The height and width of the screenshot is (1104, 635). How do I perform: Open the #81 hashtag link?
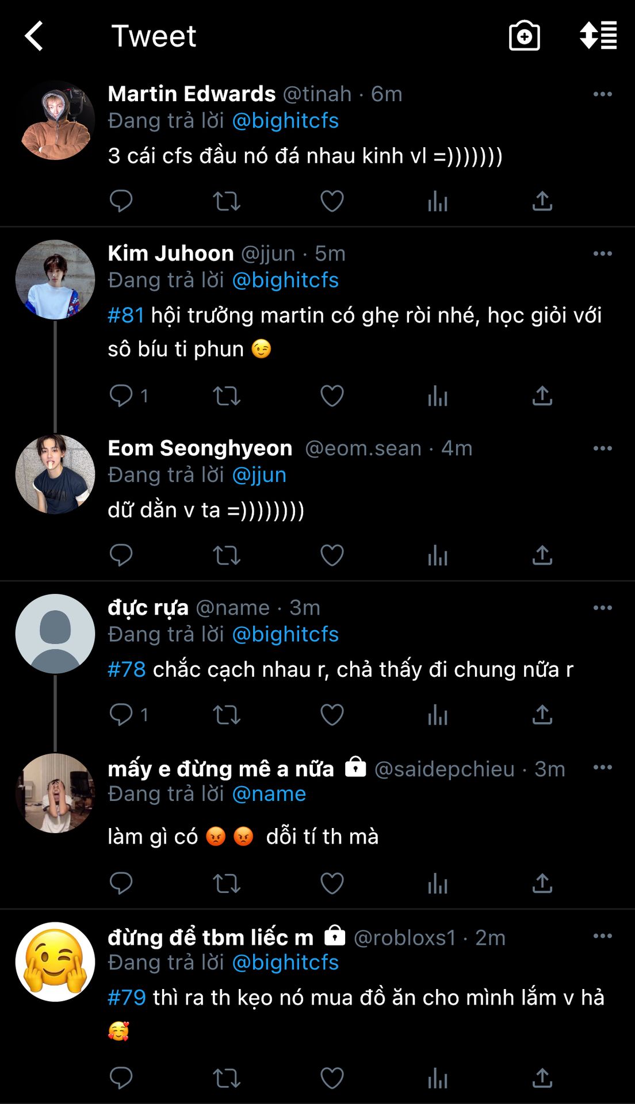pos(126,315)
